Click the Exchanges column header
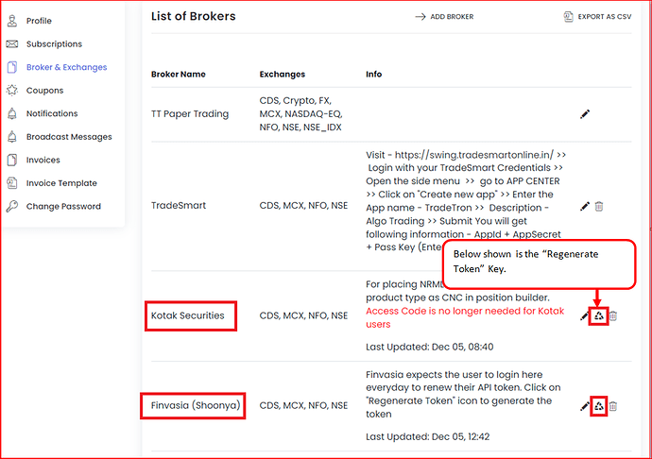This screenshot has width=652, height=459. [283, 74]
